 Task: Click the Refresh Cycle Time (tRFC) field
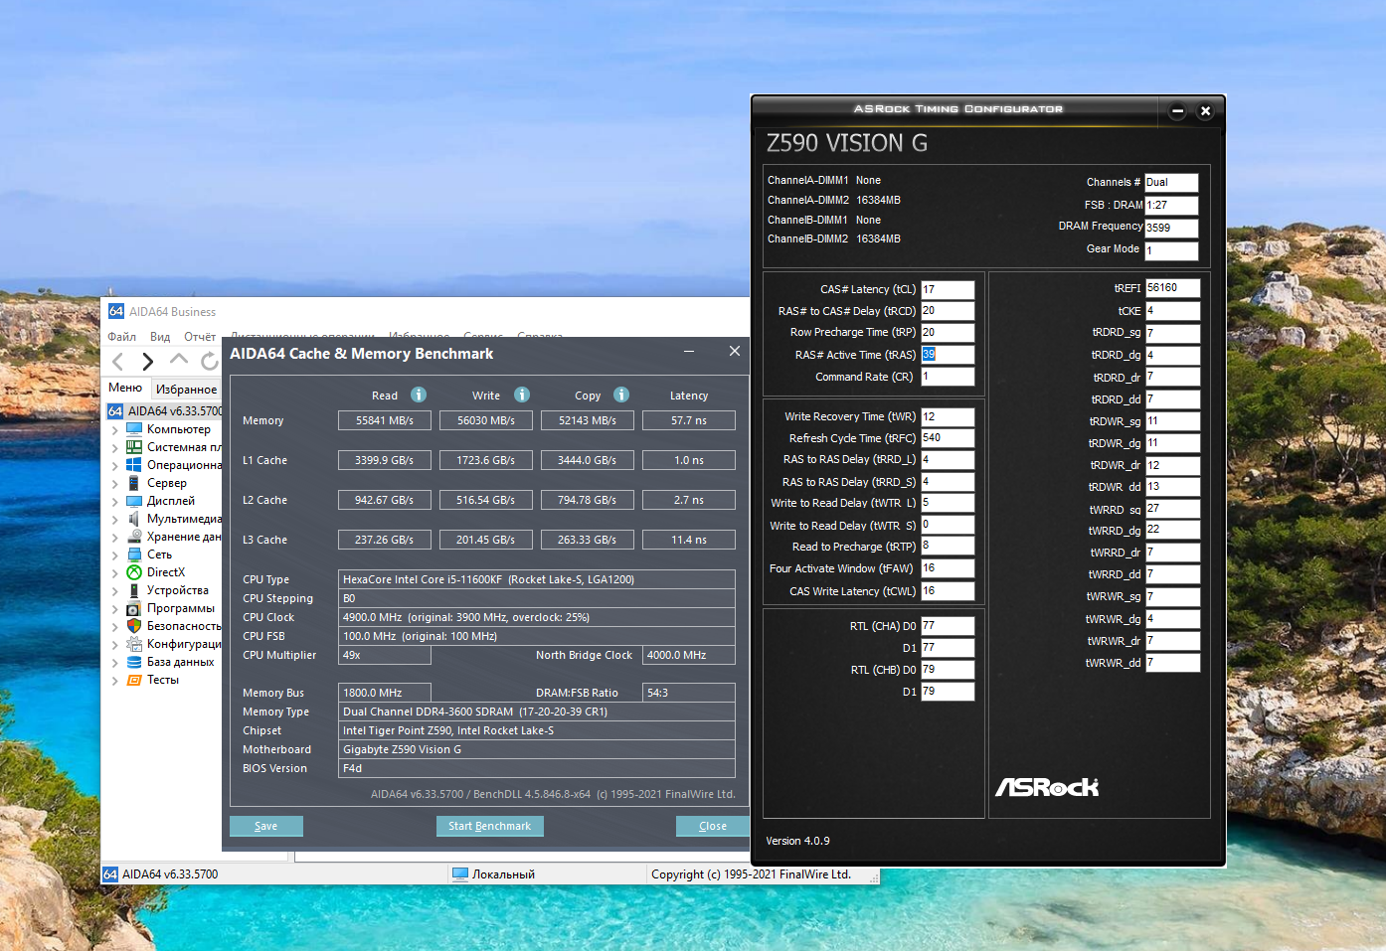pyautogui.click(x=948, y=438)
